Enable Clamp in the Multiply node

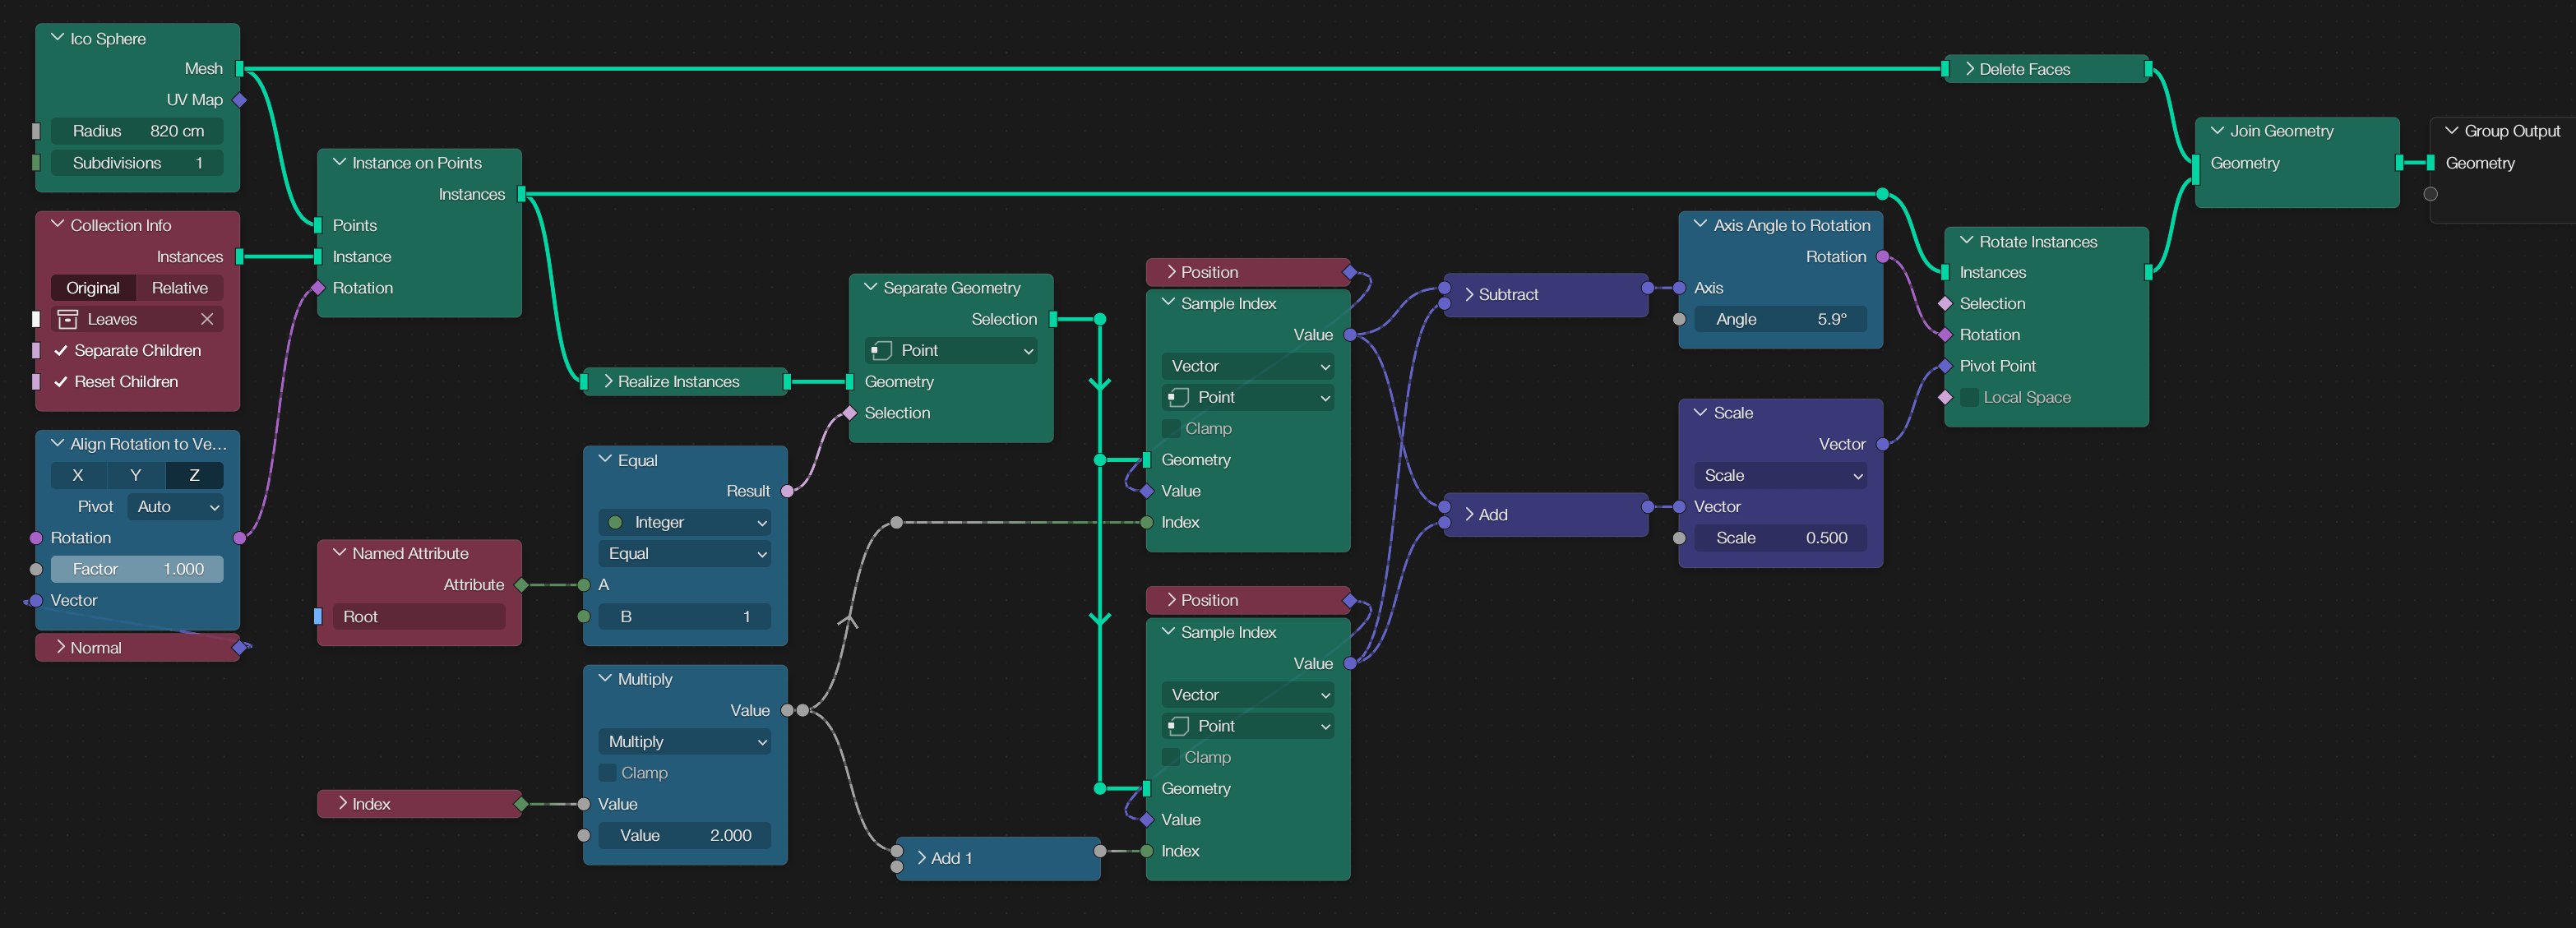click(607, 773)
